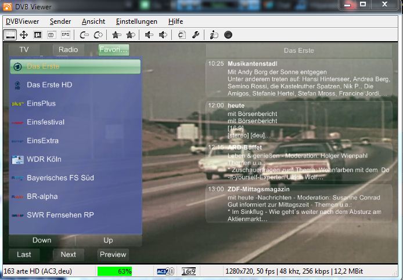The image size is (403, 280).
Task: Click the DVB Viewer title bar app icon
Action: tap(7, 7)
